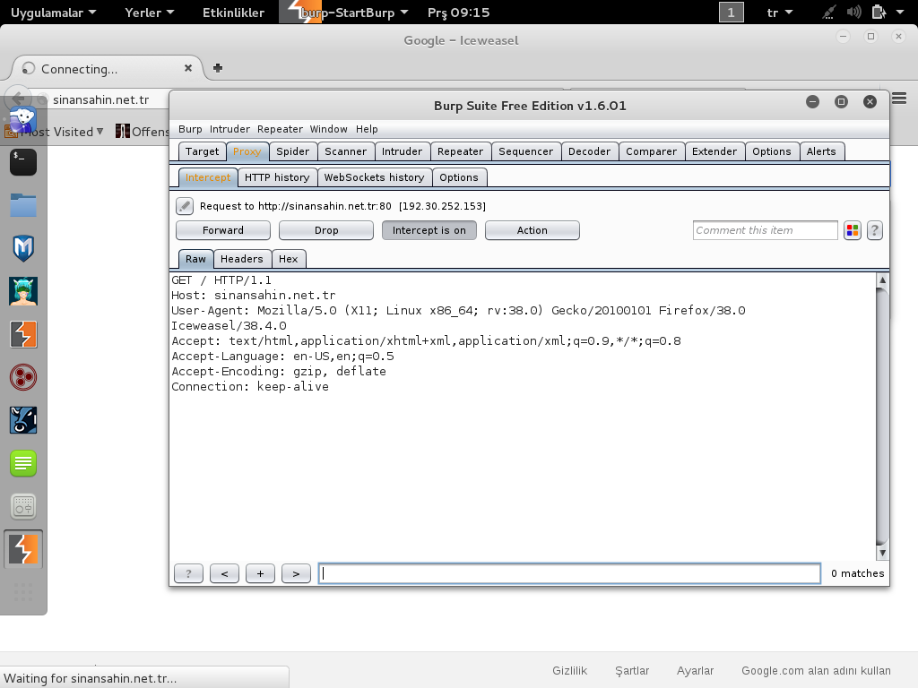Open the Files folder icon in dock
The width and height of the screenshot is (918, 688).
(x=23, y=205)
